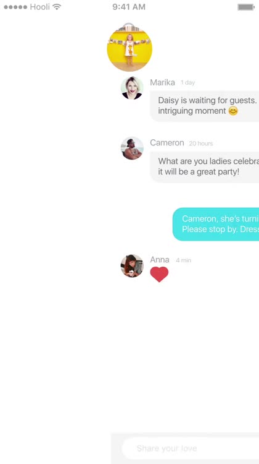Open Anna's name link

pos(160,259)
